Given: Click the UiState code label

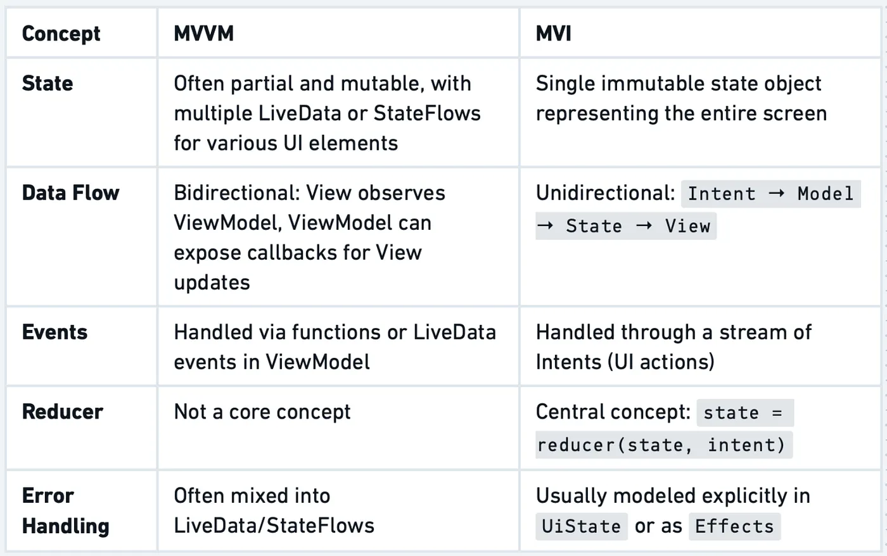Looking at the screenshot, I should (x=581, y=526).
